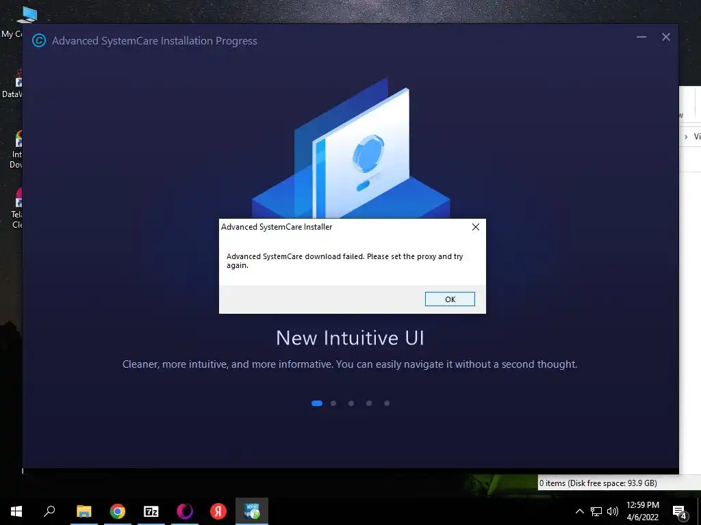This screenshot has height=525, width=701.
Task: Open Yandex browser from the taskbar
Action: tap(218, 511)
